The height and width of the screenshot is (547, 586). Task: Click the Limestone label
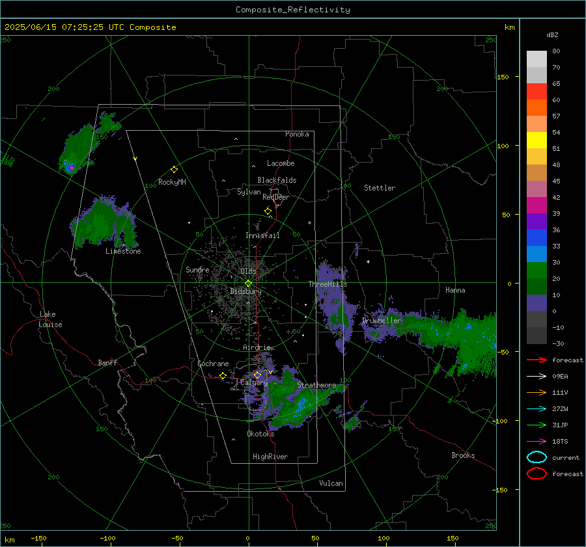pyautogui.click(x=123, y=251)
